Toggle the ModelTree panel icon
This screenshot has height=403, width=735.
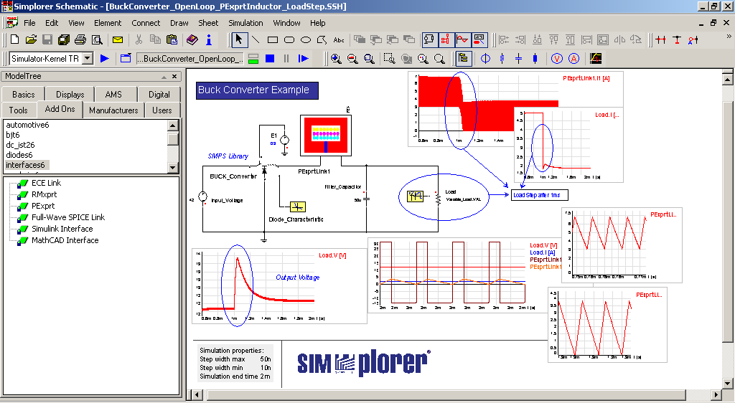pyautogui.click(x=464, y=59)
